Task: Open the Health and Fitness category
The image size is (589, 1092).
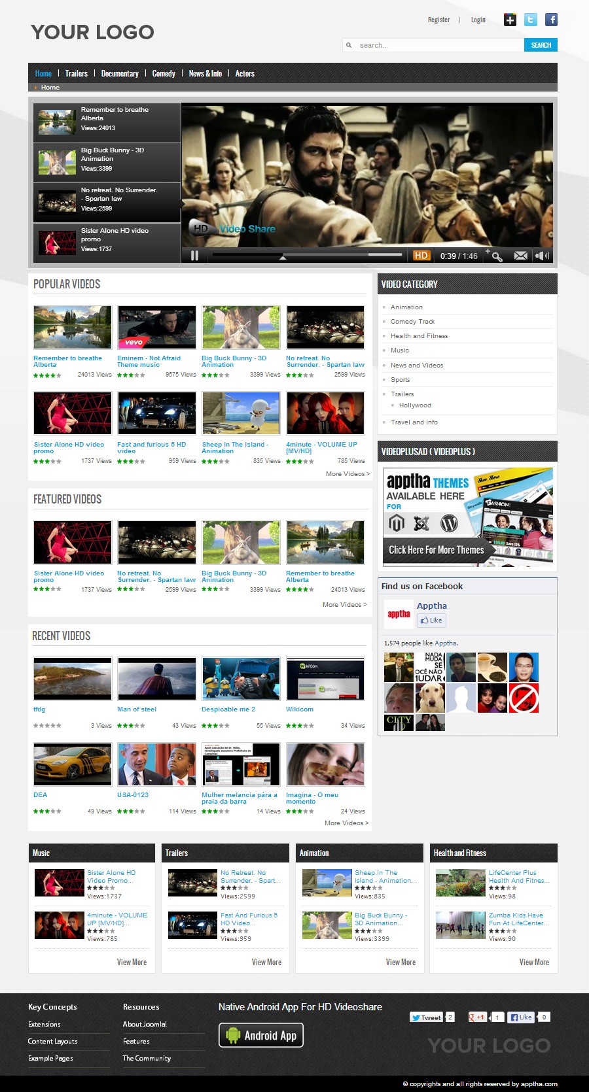Action: pos(419,335)
